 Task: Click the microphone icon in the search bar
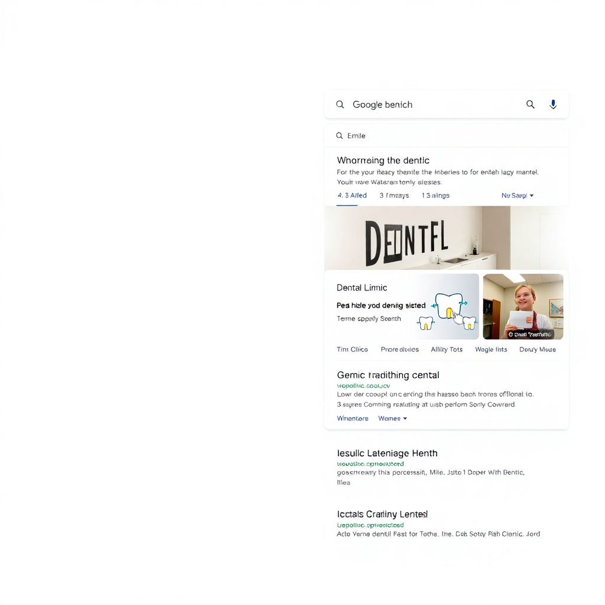[553, 104]
